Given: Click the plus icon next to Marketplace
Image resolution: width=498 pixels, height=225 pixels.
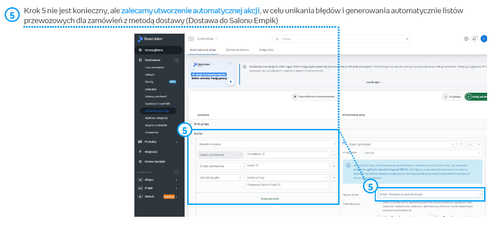Looking at the screenshot, I should click(x=176, y=172).
